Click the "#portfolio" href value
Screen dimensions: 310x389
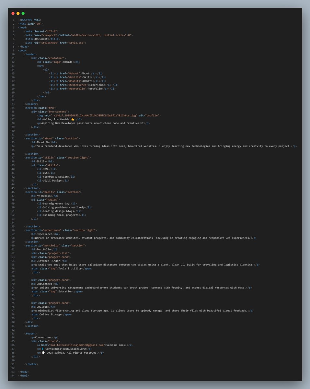point(77,88)
